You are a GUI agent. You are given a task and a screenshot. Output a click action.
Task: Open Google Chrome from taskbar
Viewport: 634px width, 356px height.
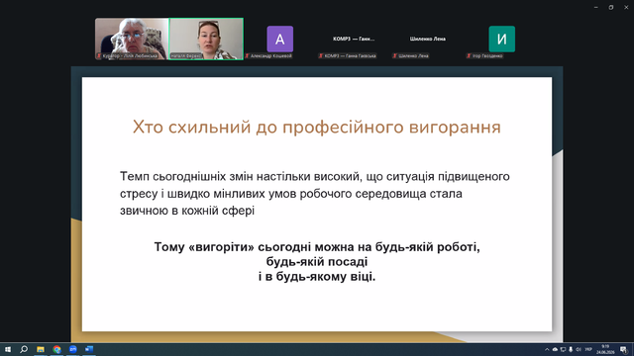pos(56,349)
